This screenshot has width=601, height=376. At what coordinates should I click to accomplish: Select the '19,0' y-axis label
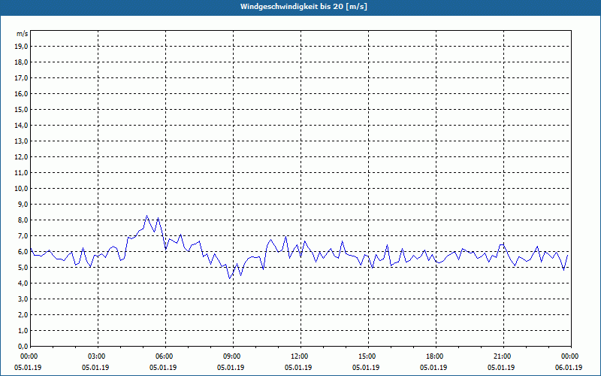[21, 47]
